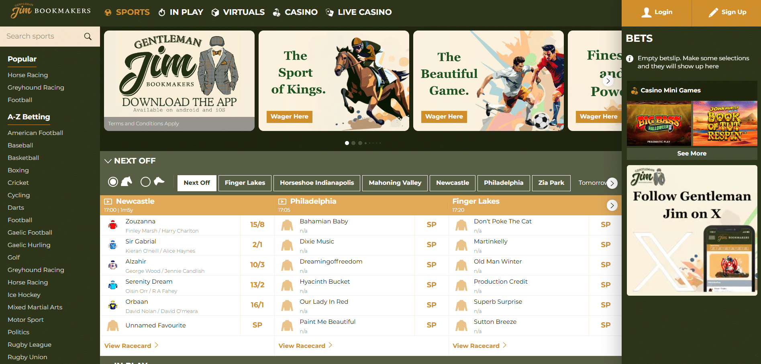Open the Gentleman Jim Bookmakers logo
This screenshot has height=364, width=761.
click(x=51, y=11)
